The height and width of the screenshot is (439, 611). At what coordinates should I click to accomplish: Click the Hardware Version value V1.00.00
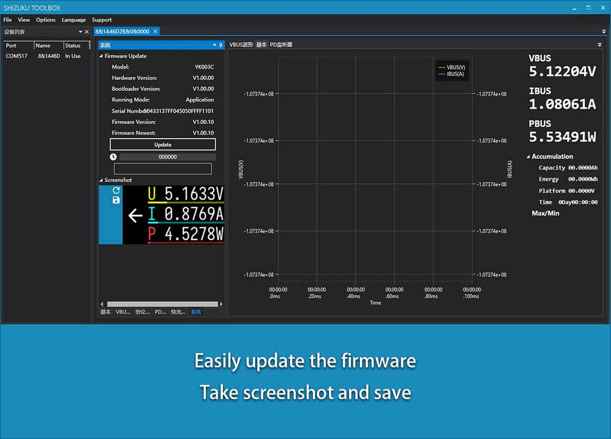click(203, 78)
